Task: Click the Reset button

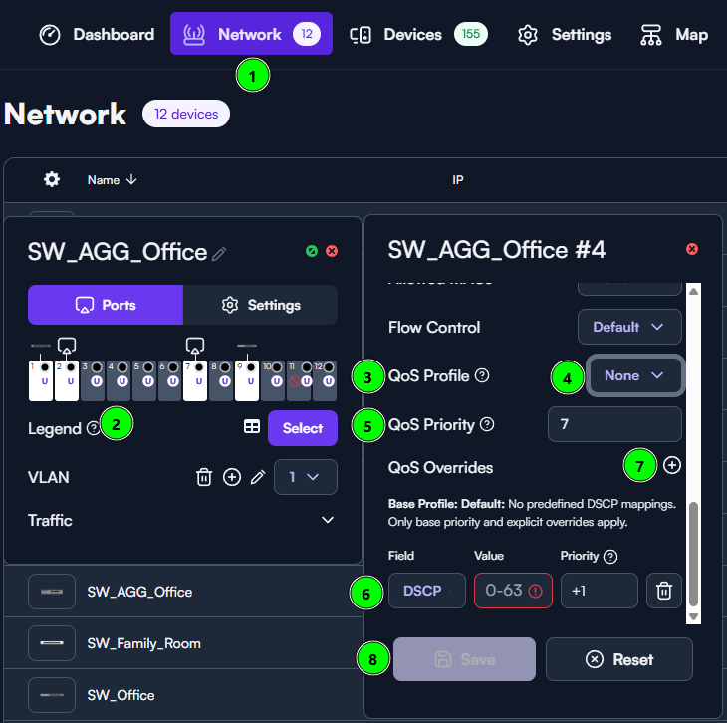Action: tap(618, 659)
